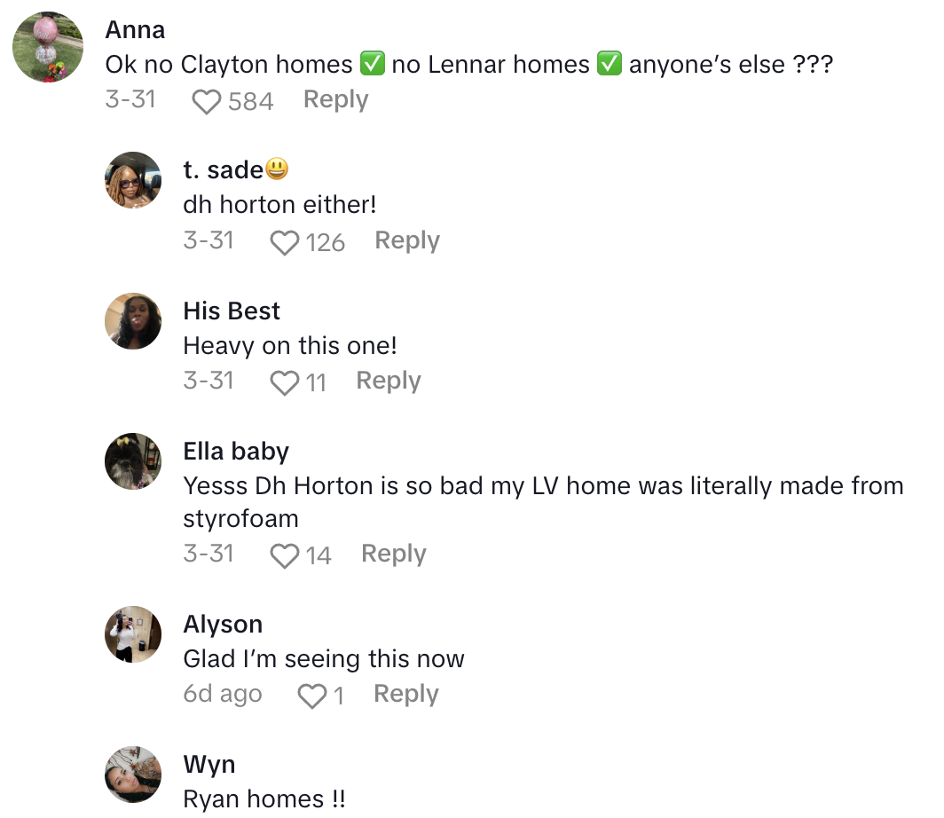Tap the 6d ago timestamp on Alyson's comment
The image size is (944, 818).
[223, 695]
